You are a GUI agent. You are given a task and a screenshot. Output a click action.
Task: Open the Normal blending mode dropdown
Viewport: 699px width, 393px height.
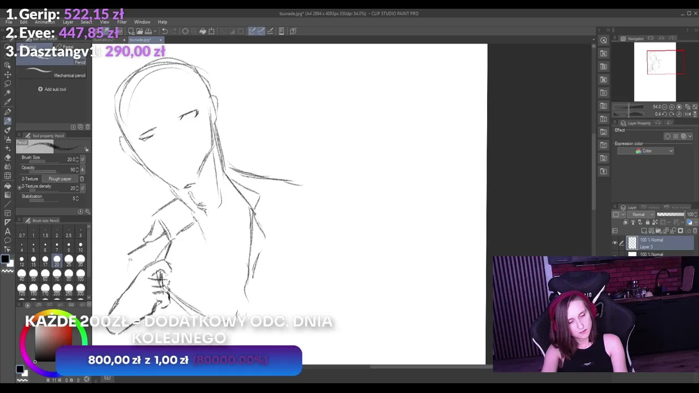(641, 215)
